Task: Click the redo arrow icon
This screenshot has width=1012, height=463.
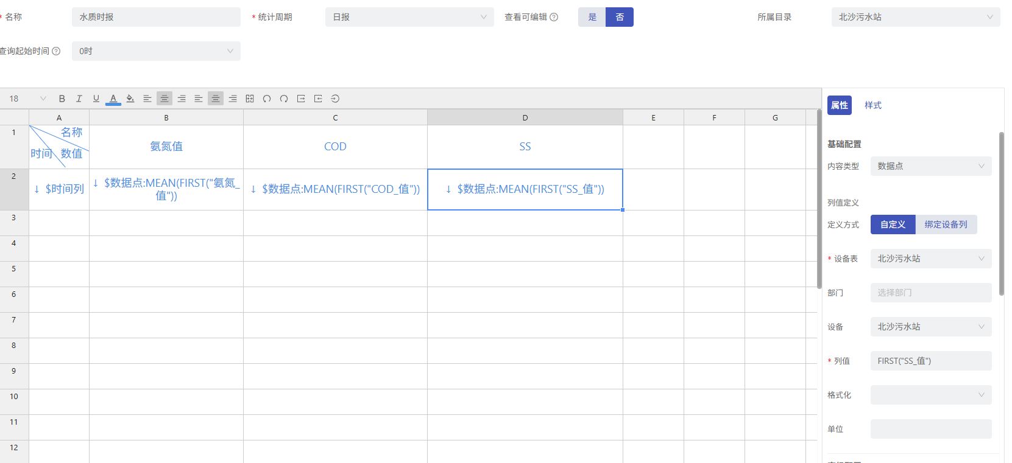Action: [x=283, y=99]
